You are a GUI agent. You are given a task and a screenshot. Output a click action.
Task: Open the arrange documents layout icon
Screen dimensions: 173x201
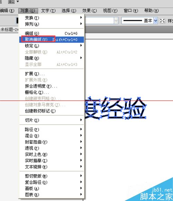pos(11,1)
